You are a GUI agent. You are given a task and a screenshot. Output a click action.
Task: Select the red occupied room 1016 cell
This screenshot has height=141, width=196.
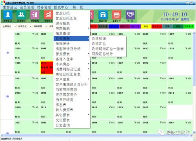(x=47, y=68)
